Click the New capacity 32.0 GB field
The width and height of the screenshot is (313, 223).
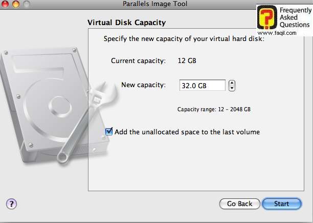(202, 86)
